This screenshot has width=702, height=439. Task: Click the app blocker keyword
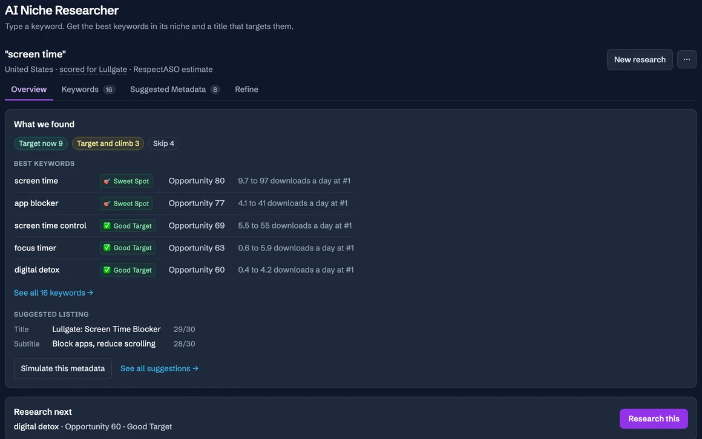[36, 203]
